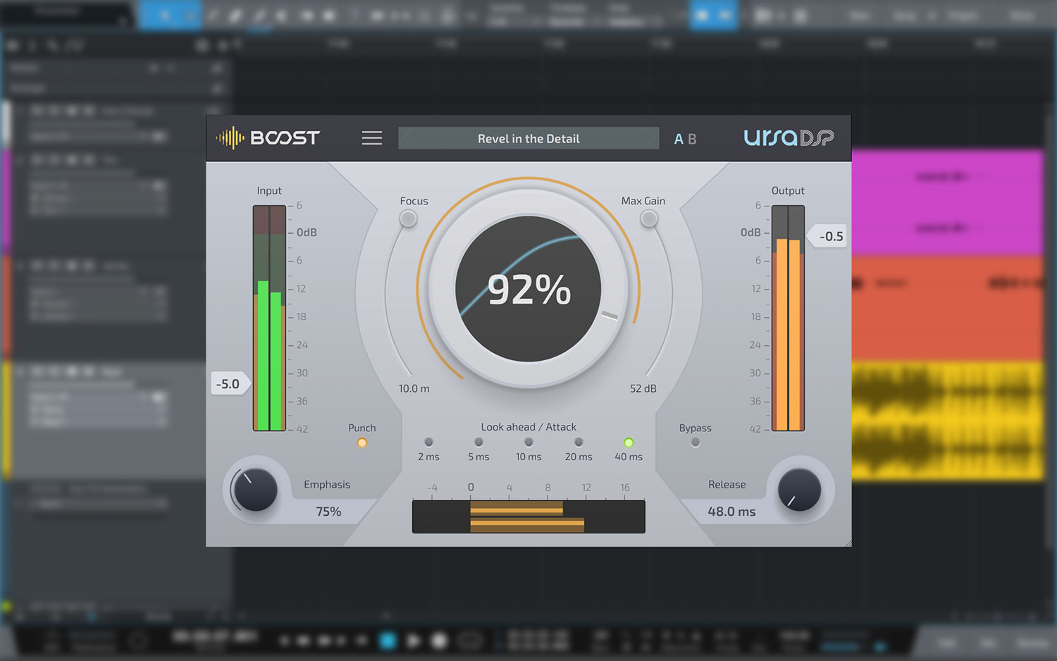Screen dimensions: 1057x661
Task: Click the Output ceiling handle showing -0.5
Action: click(x=827, y=236)
